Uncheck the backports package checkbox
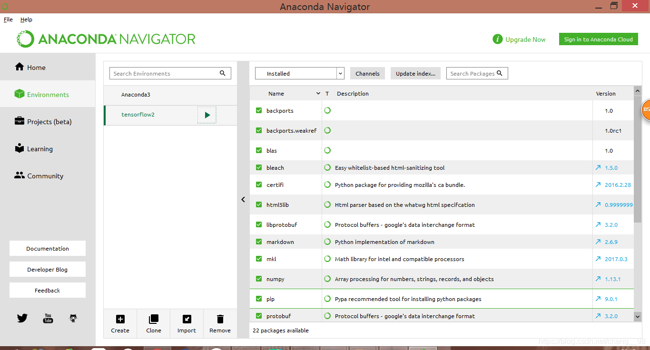 click(259, 110)
